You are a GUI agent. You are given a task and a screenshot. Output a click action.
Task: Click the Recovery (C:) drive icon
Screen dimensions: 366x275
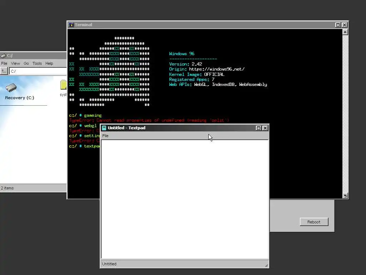coord(11,88)
